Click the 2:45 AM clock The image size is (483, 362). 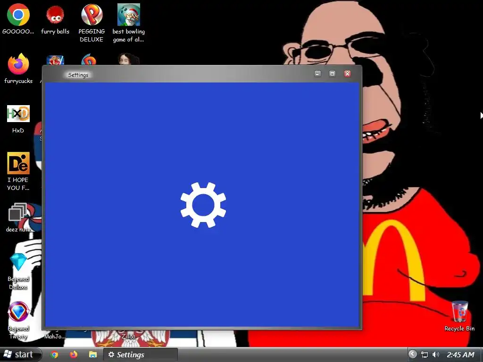click(460, 354)
